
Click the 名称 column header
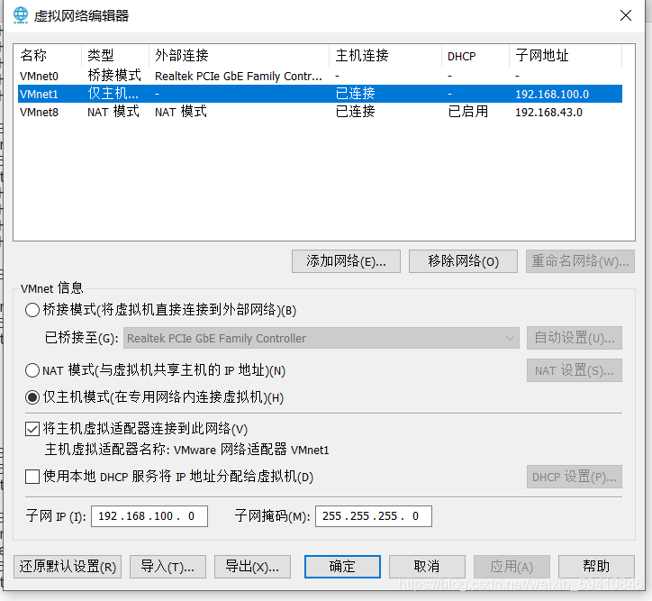(x=48, y=55)
